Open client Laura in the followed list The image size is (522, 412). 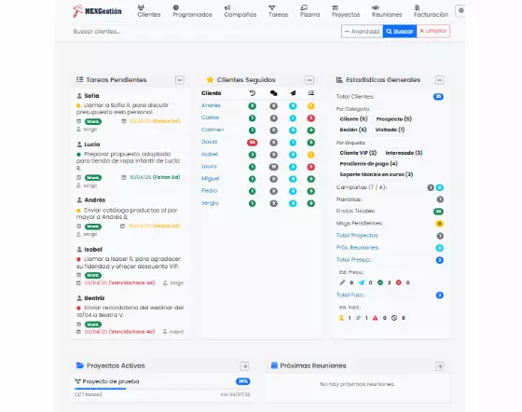[x=209, y=166]
